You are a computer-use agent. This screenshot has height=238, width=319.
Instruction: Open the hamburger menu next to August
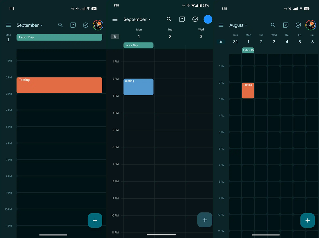[x=221, y=25]
